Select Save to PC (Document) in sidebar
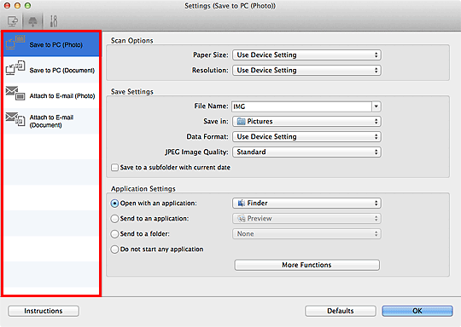The height and width of the screenshot is (327, 461). coord(51,70)
